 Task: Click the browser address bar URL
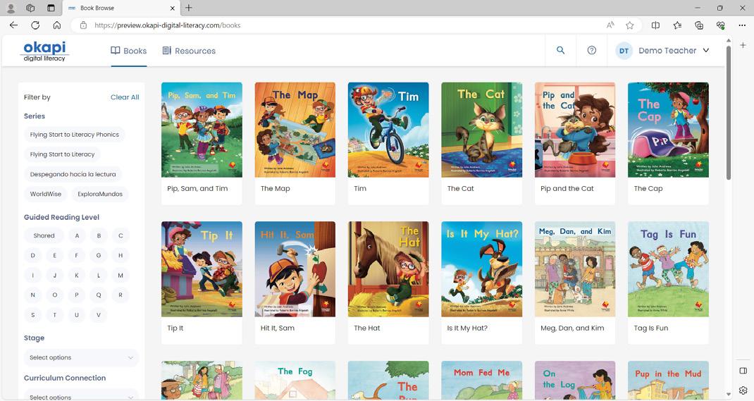(x=167, y=25)
